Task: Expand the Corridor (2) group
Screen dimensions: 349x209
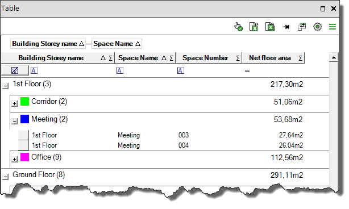Action: click(14, 103)
